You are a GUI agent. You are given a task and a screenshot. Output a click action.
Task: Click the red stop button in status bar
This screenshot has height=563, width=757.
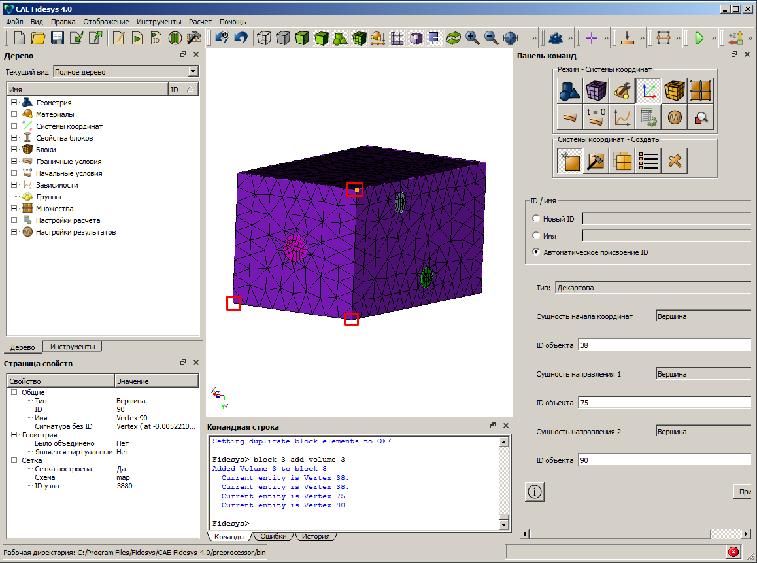[733, 552]
